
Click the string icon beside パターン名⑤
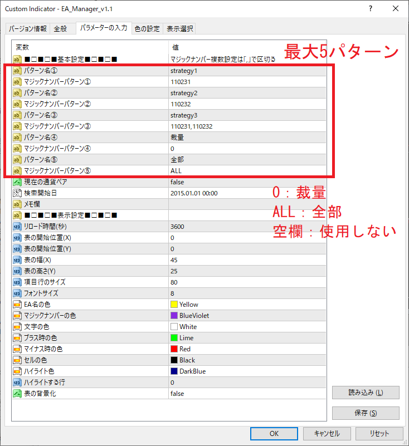coord(17,160)
